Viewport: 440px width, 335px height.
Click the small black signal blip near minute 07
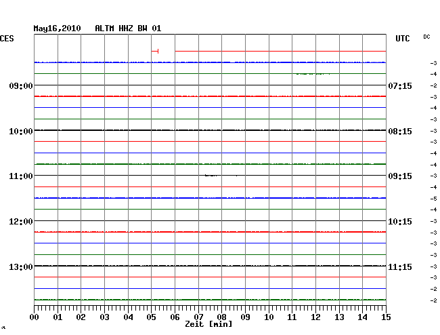tap(211, 176)
